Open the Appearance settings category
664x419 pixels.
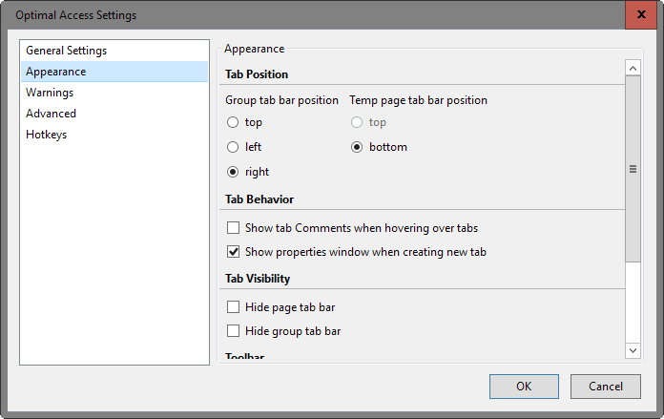[x=55, y=72]
